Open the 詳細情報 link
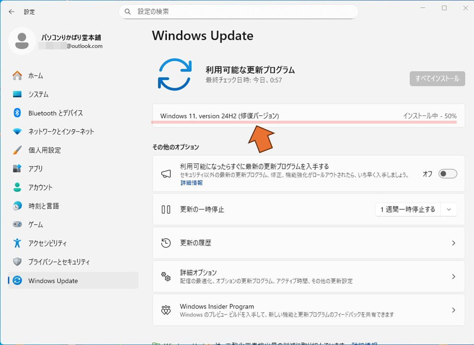474x345 pixels. (191, 183)
